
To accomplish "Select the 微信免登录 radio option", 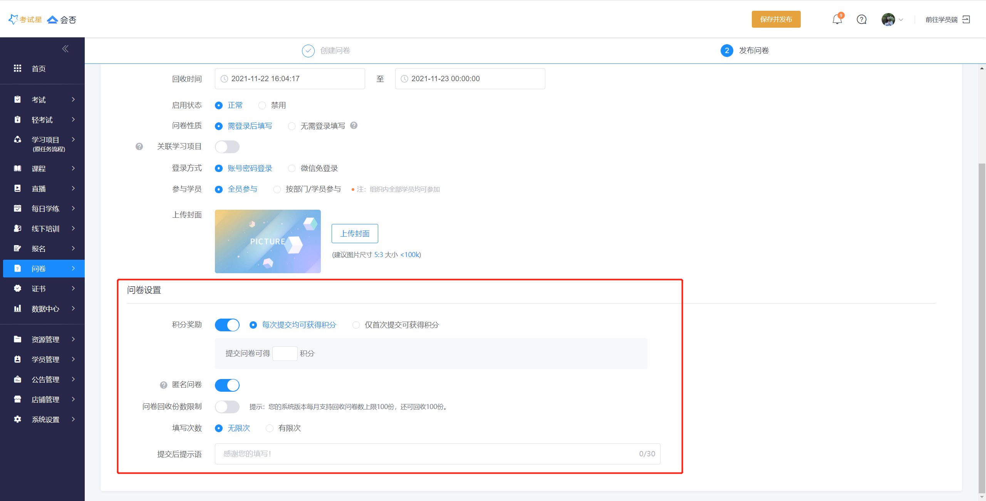I will point(292,168).
